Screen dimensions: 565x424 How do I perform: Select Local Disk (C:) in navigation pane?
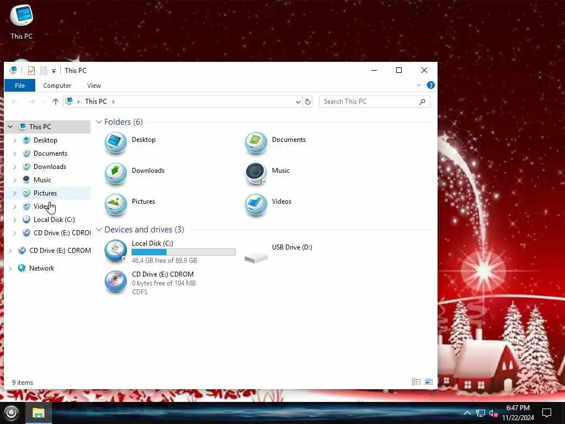point(54,220)
